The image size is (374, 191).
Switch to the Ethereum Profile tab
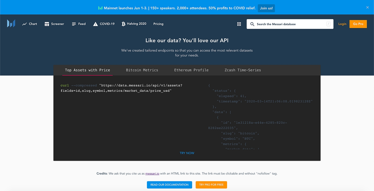click(x=191, y=70)
